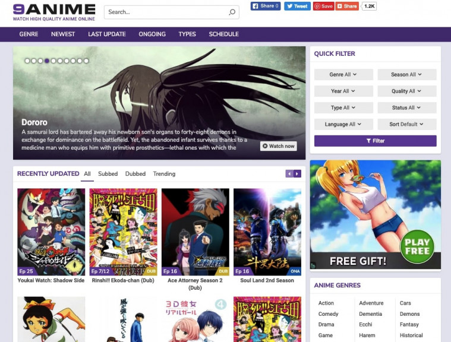Open Ace Attorney Season 2 (Dub) title
This screenshot has width=451, height=342.
point(195,284)
